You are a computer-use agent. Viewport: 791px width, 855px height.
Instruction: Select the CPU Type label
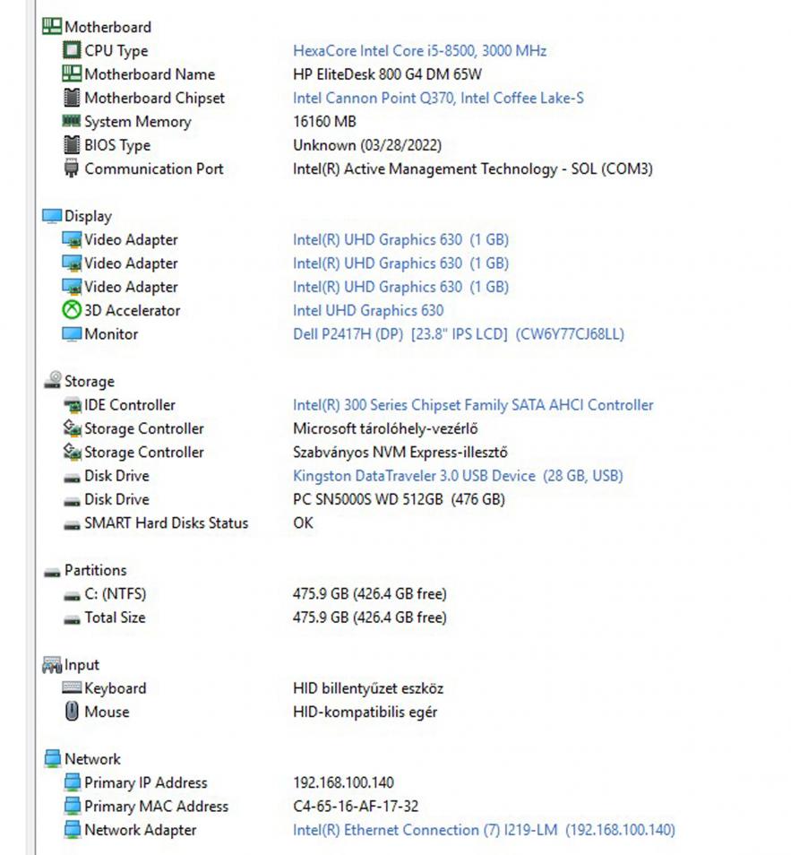116,51
